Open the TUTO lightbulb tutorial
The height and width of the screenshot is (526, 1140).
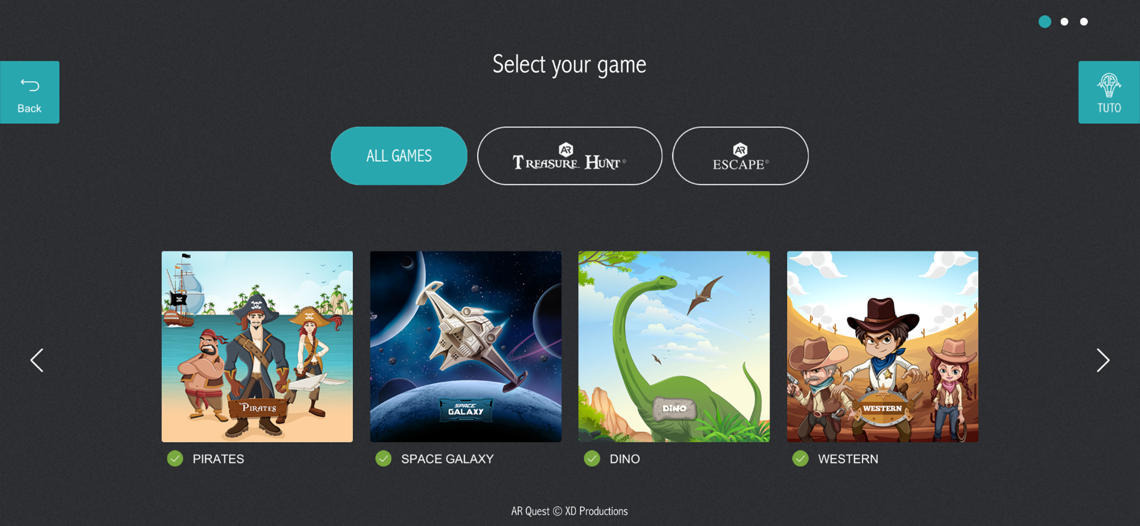pos(1109,92)
